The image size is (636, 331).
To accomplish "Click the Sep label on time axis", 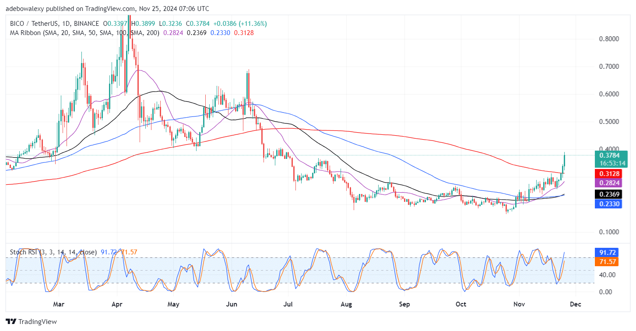I will pos(404,304).
